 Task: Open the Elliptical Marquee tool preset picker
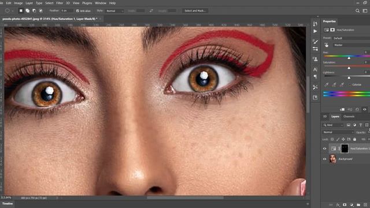click(x=9, y=10)
